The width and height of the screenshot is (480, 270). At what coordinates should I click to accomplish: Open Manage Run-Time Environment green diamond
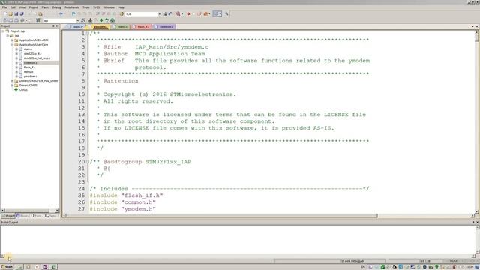101,20
